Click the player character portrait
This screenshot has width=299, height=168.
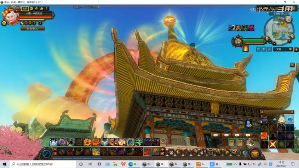pos(11,17)
